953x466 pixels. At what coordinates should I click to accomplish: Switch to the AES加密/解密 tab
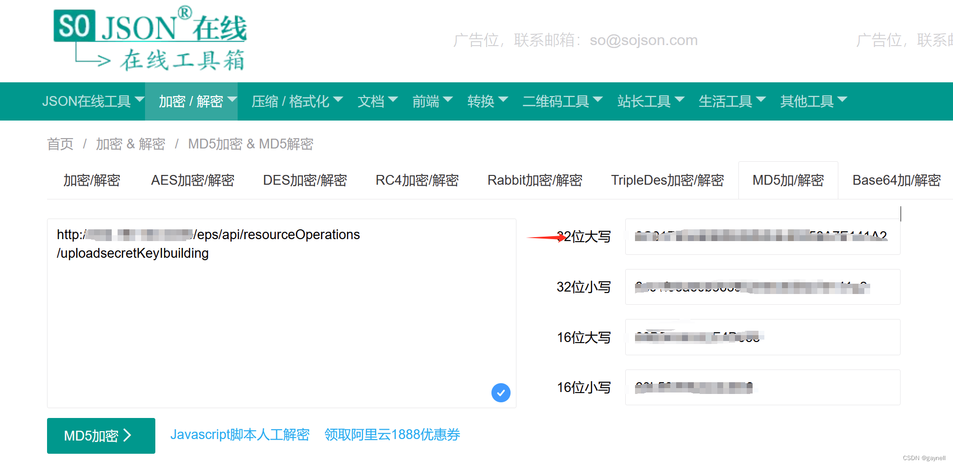pyautogui.click(x=193, y=180)
